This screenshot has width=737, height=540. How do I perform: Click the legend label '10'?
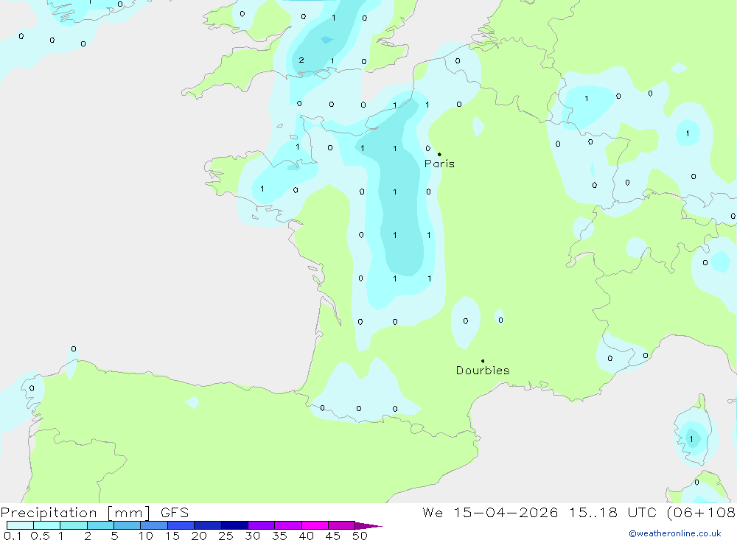tap(146, 536)
